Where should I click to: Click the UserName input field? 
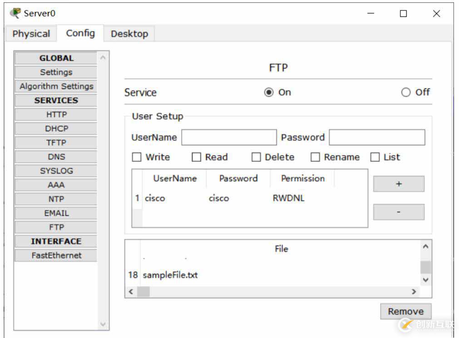(229, 137)
